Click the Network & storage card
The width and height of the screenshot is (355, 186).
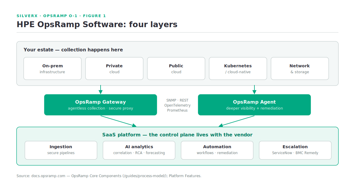pyautogui.click(x=300, y=68)
